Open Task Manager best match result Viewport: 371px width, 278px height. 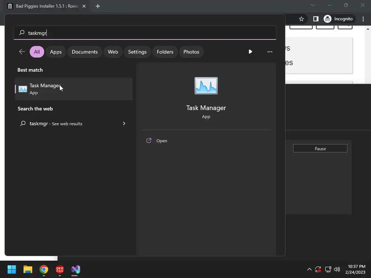74,89
